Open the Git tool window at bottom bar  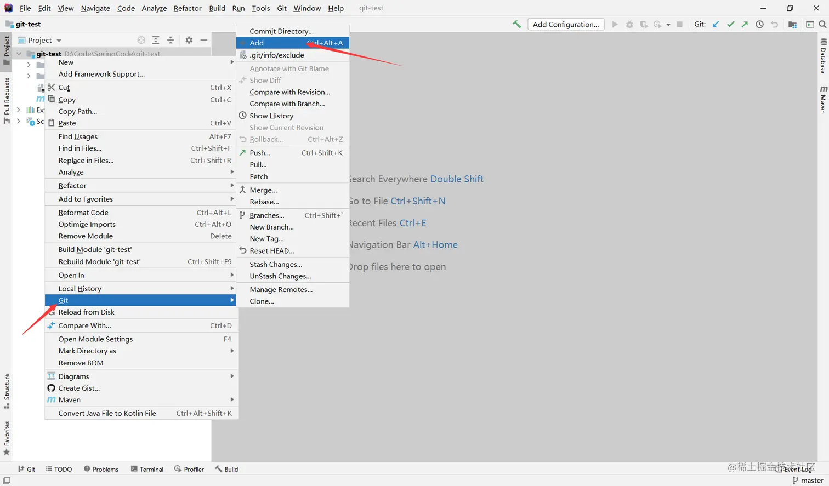point(26,469)
